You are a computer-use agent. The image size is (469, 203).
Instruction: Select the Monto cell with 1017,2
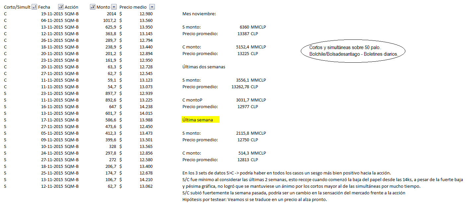point(109,20)
